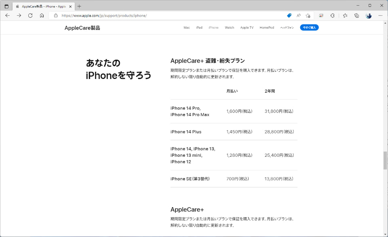Image resolution: width=388 pixels, height=237 pixels.
Task: Open the Mac navigation item
Action: click(186, 27)
